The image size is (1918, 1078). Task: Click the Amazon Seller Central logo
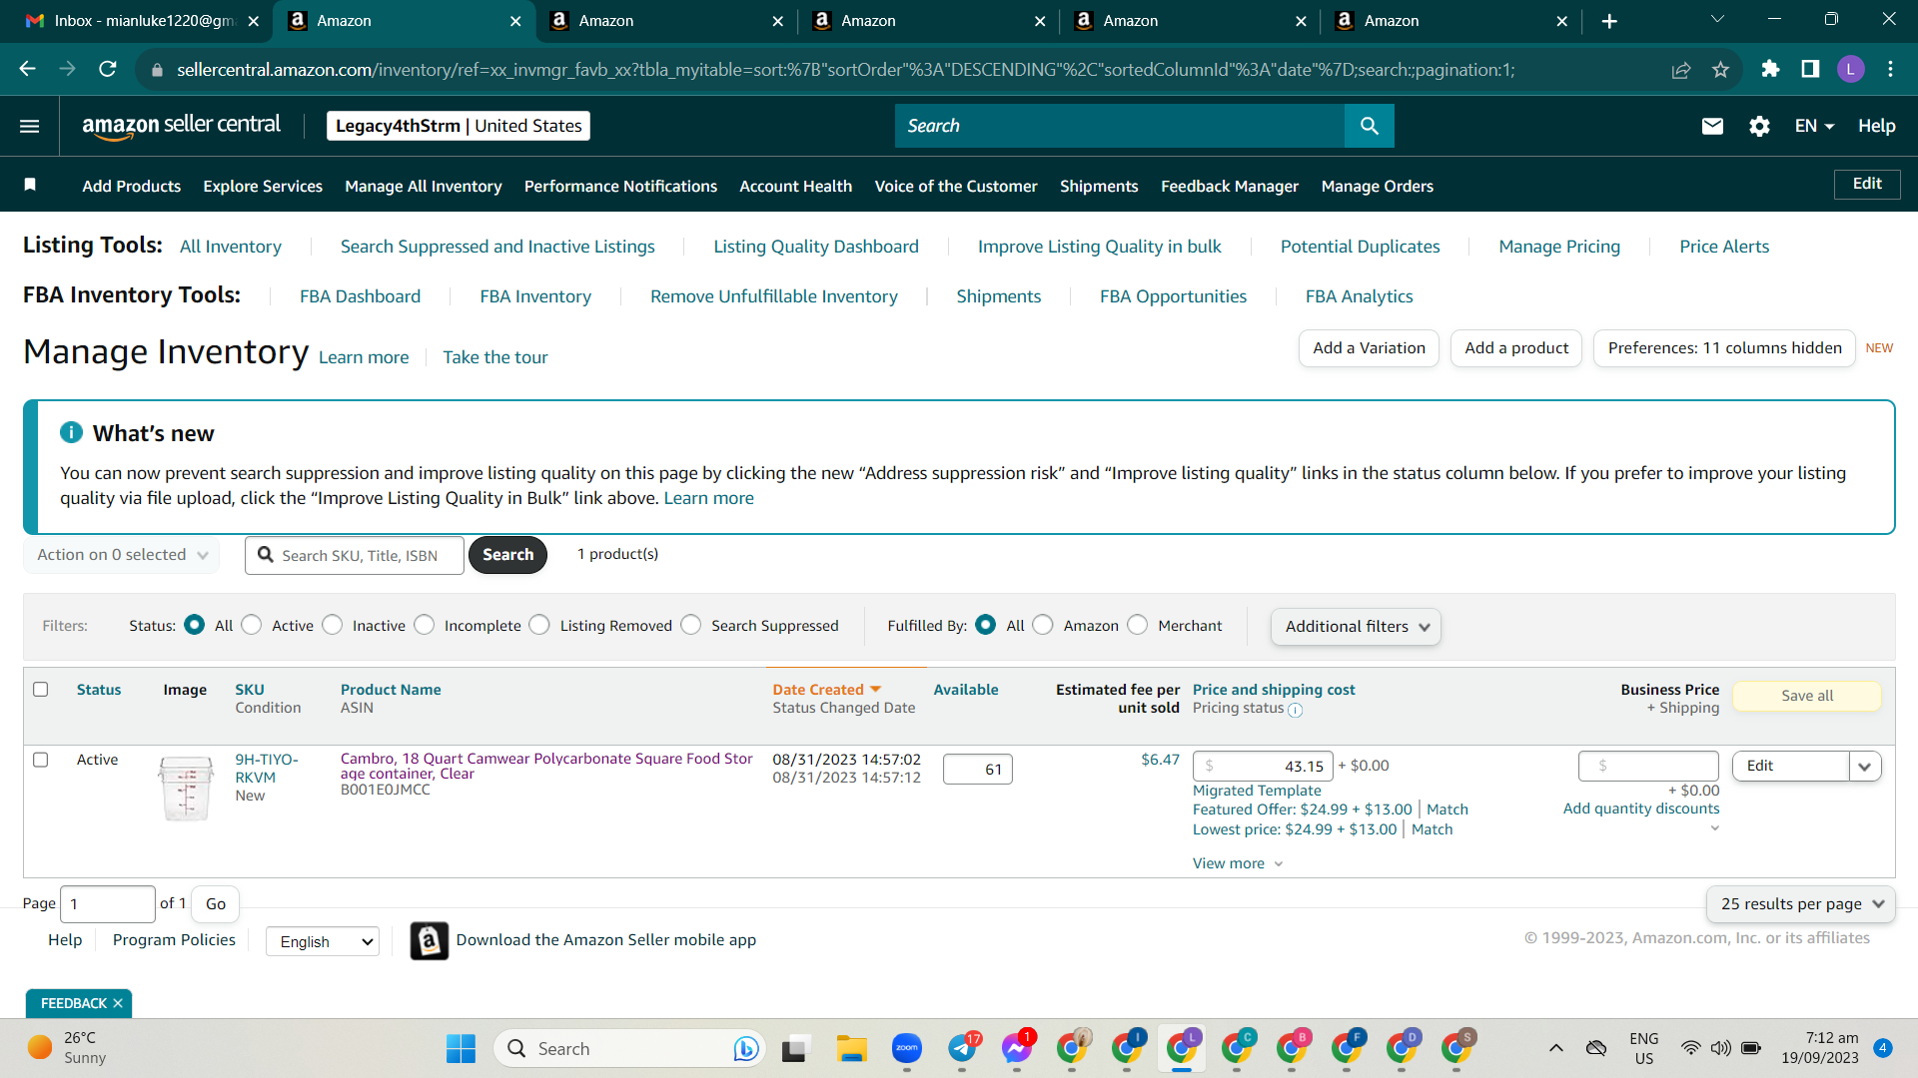181,126
